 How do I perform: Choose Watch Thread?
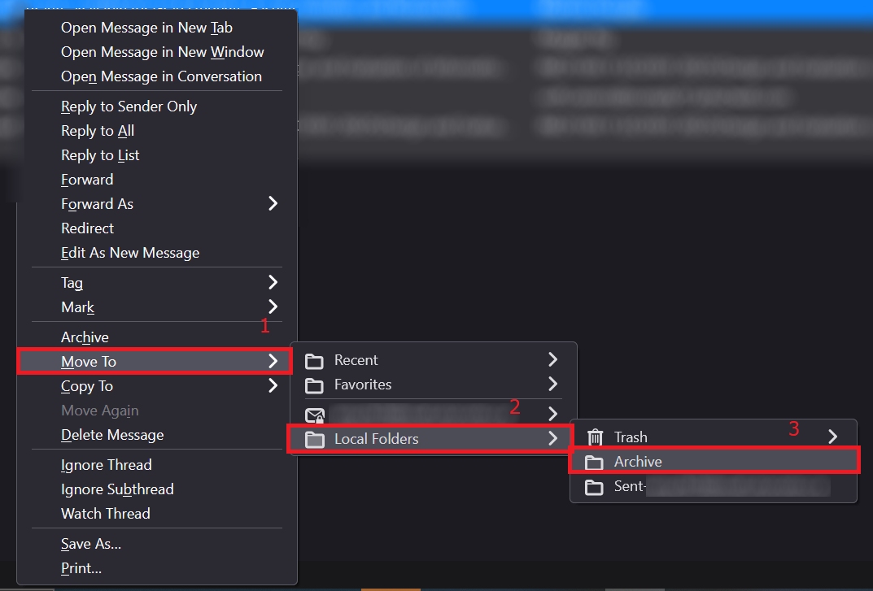click(157, 515)
